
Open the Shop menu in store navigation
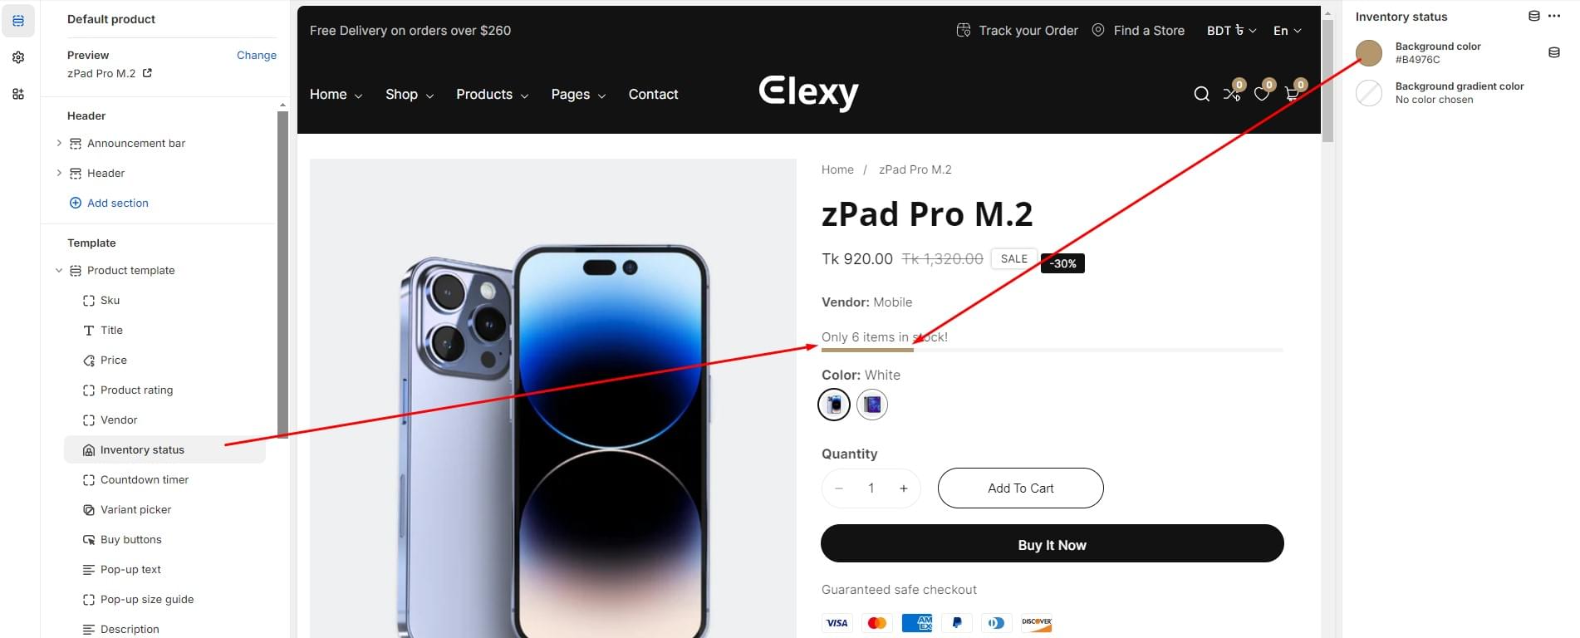point(410,94)
